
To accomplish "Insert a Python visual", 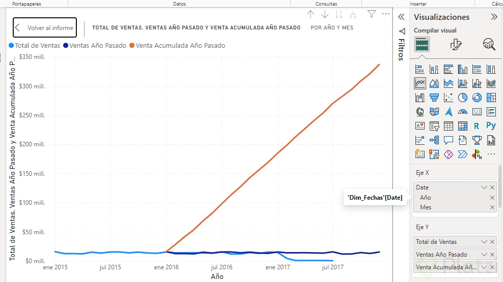I will 491,126.
